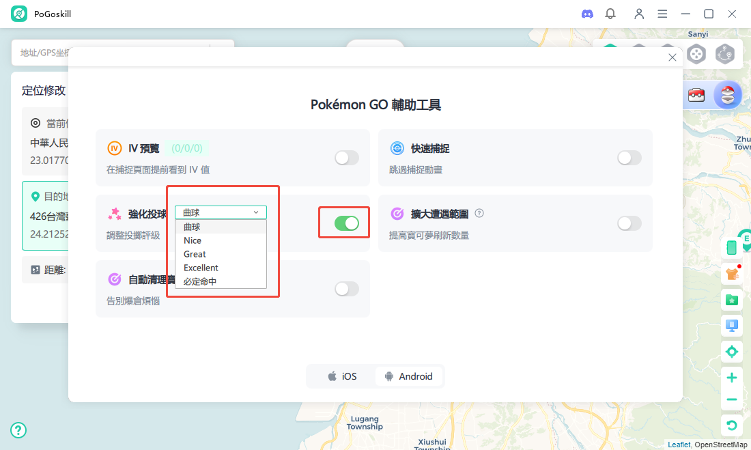
Task: Open the hamburger menu in title bar
Action: point(662,14)
